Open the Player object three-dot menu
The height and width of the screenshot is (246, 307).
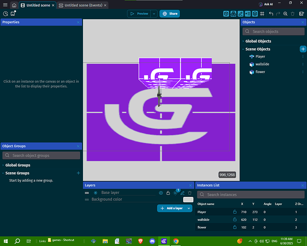[x=303, y=57]
